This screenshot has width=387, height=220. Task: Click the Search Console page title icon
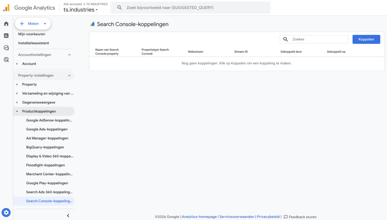point(92,24)
